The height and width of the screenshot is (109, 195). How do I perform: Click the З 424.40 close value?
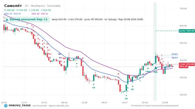coord(46,10)
